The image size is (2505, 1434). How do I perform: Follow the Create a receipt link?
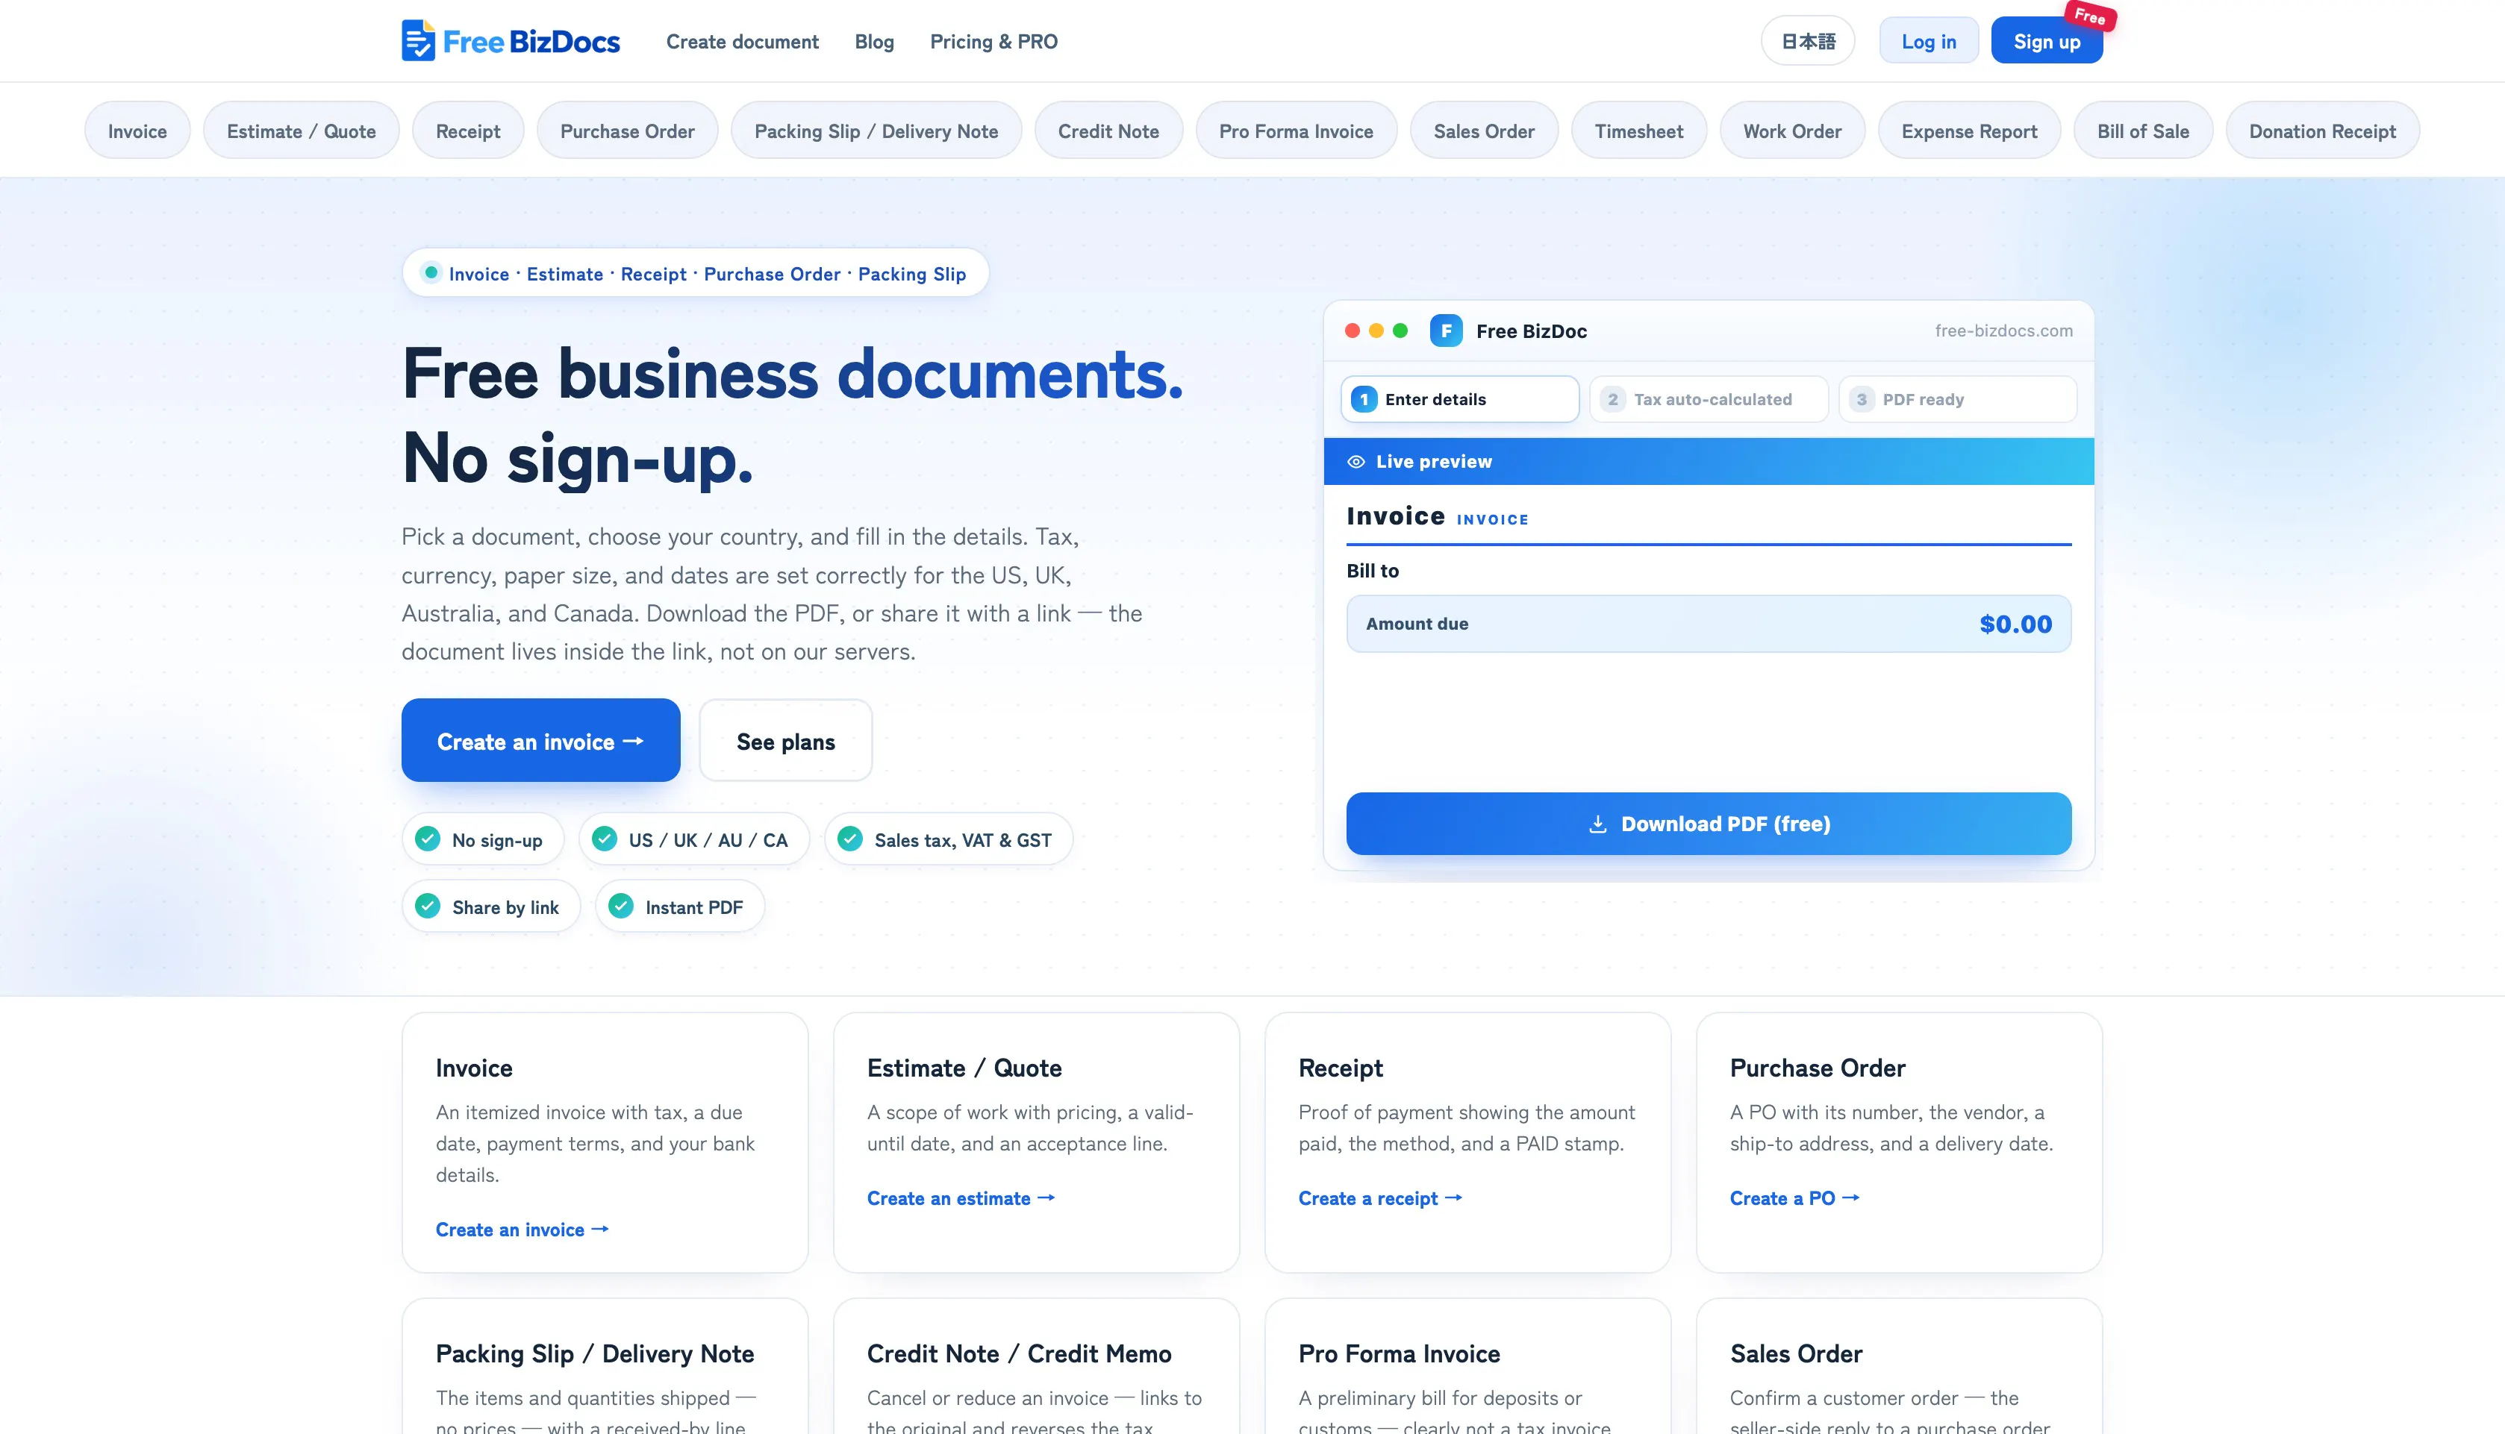[1380, 1199]
